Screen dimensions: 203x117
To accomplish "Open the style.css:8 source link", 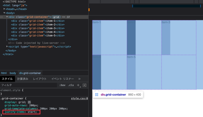I will pos(79,98).
